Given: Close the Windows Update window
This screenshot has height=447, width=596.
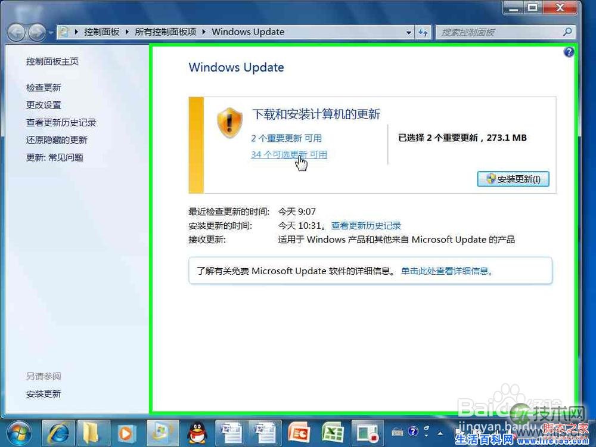Looking at the screenshot, I should tap(560, 7).
